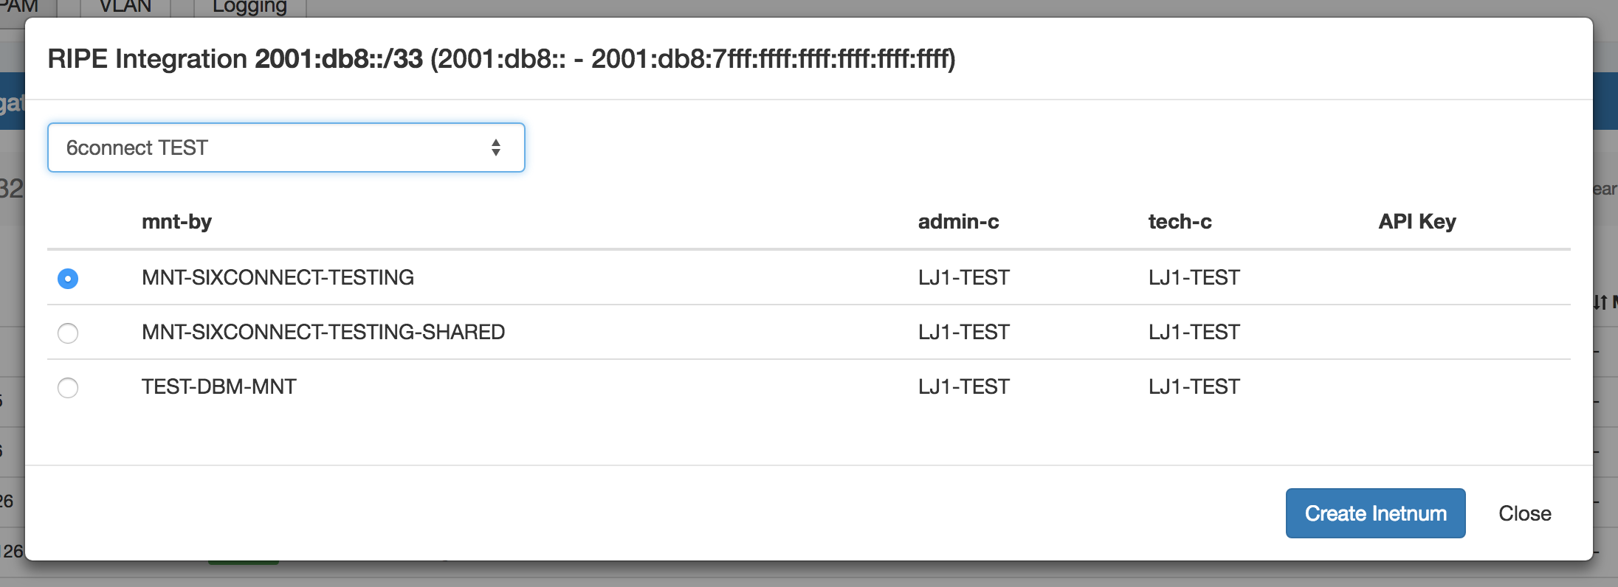Click admin-c LJ1-TEST in the MNT-SIXCONNECT-TESTING-SHARED row
The height and width of the screenshot is (587, 1618).
[x=964, y=332]
